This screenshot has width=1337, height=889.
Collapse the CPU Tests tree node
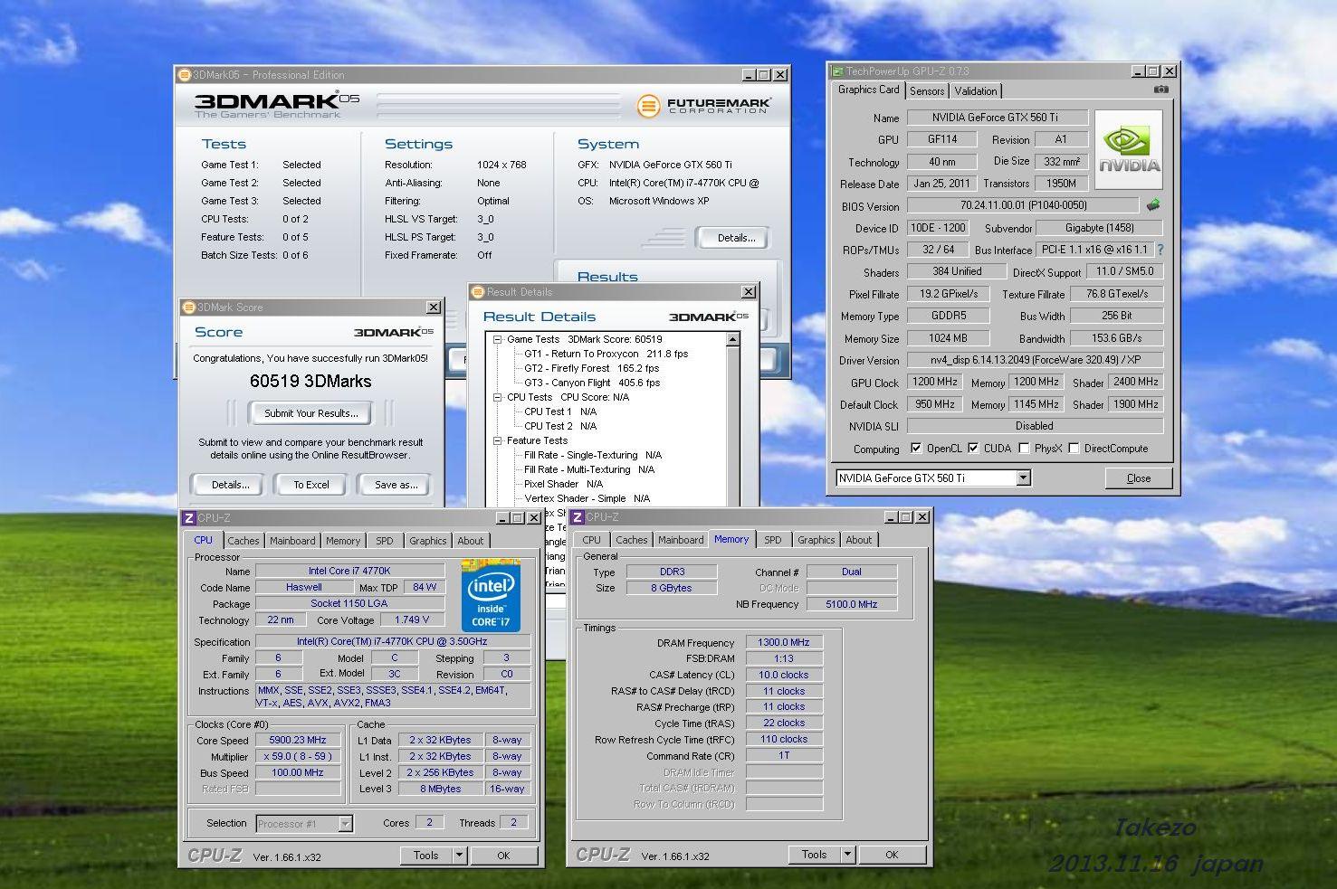pos(497,397)
